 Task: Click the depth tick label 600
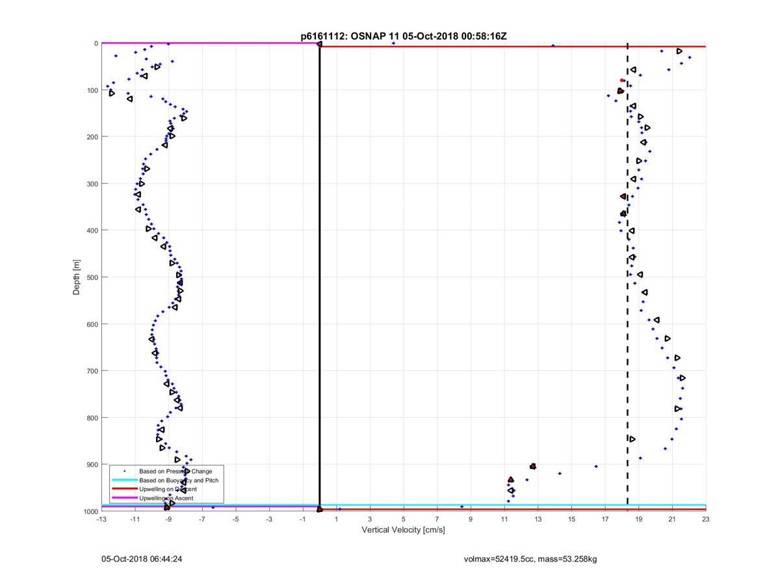coord(92,324)
